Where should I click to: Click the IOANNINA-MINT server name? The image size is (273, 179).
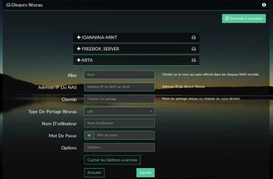coord(99,38)
